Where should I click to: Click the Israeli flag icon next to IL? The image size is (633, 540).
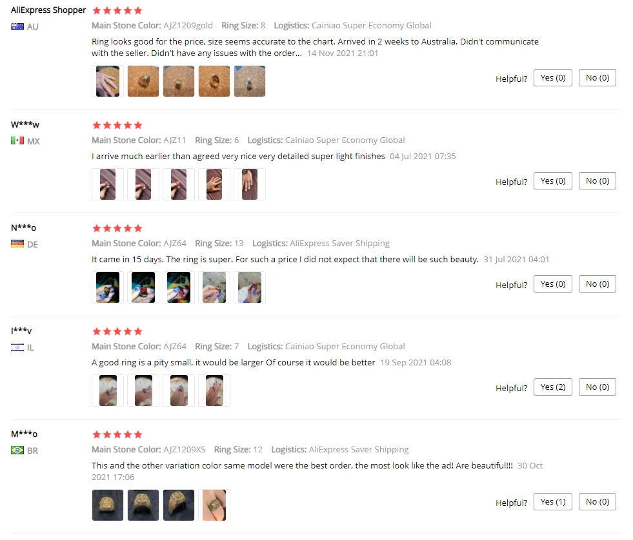[x=17, y=347]
